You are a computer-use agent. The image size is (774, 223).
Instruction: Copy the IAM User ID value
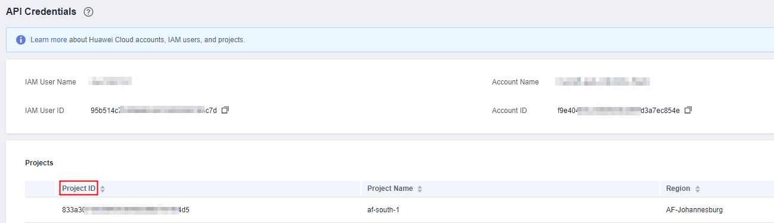tap(225, 111)
